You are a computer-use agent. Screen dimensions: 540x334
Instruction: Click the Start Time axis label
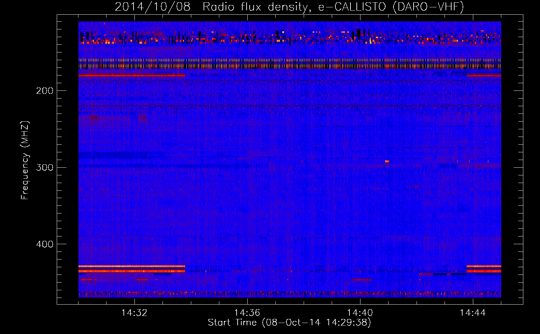click(289, 323)
